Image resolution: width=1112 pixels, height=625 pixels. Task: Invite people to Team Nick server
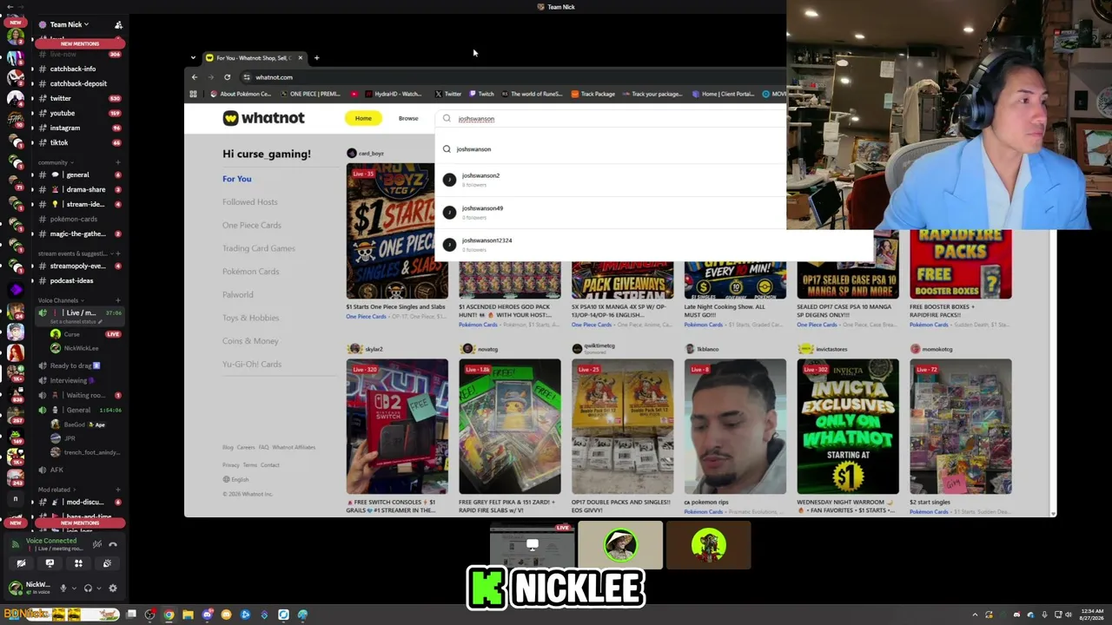118,24
